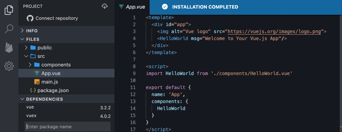
Task: Click the './components/HelloWorld.vue' import path
Action: [252, 73]
